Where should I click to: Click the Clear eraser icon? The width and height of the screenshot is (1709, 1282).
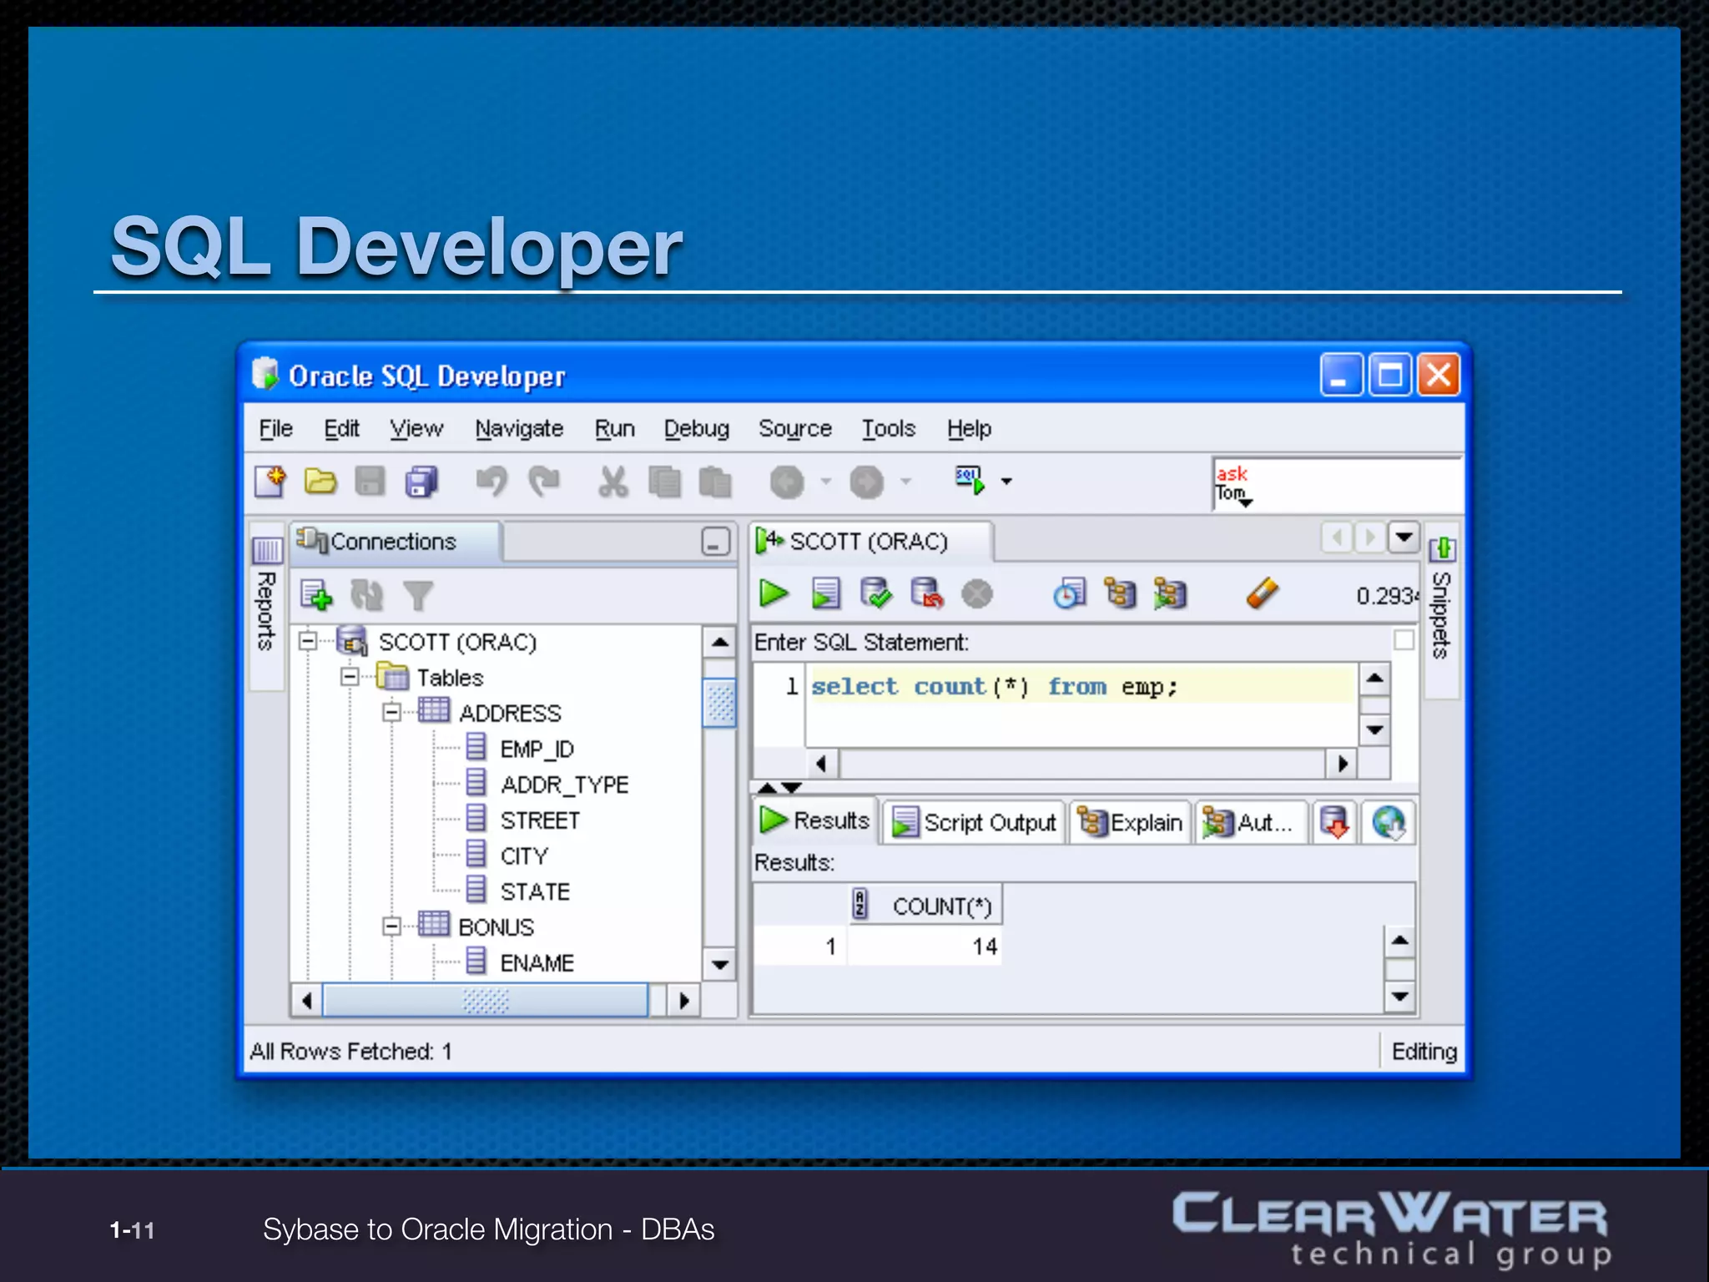click(1262, 593)
